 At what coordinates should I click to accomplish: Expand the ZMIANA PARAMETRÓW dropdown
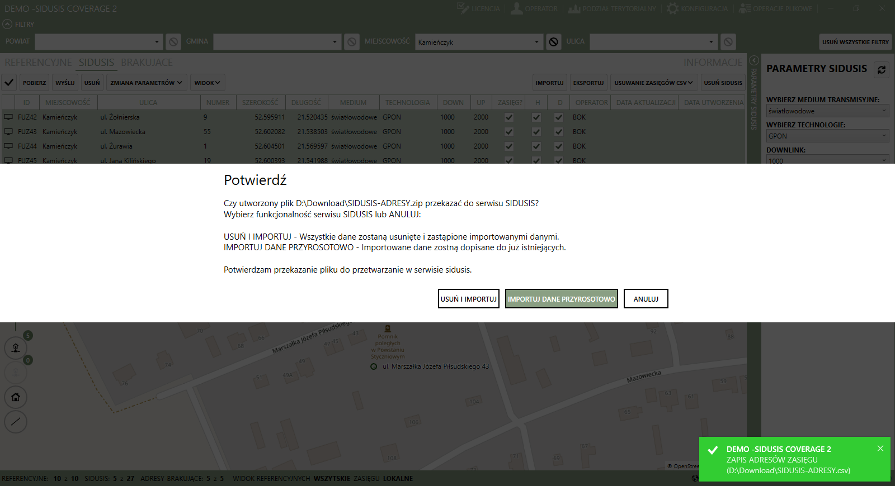tap(146, 83)
